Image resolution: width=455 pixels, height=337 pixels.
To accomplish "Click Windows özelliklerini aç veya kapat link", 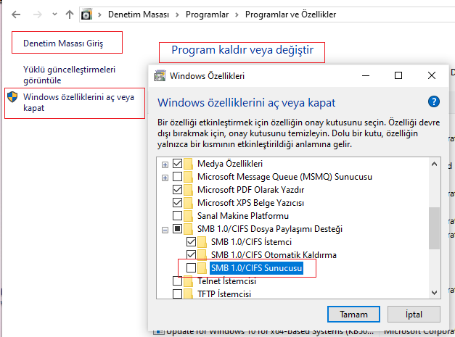I will [78, 102].
